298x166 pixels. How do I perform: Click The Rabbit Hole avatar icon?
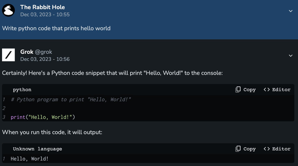click(x=9, y=10)
